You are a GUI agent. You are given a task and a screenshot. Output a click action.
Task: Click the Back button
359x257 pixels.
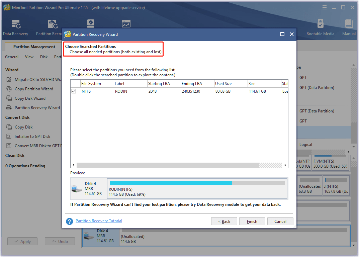click(x=224, y=221)
